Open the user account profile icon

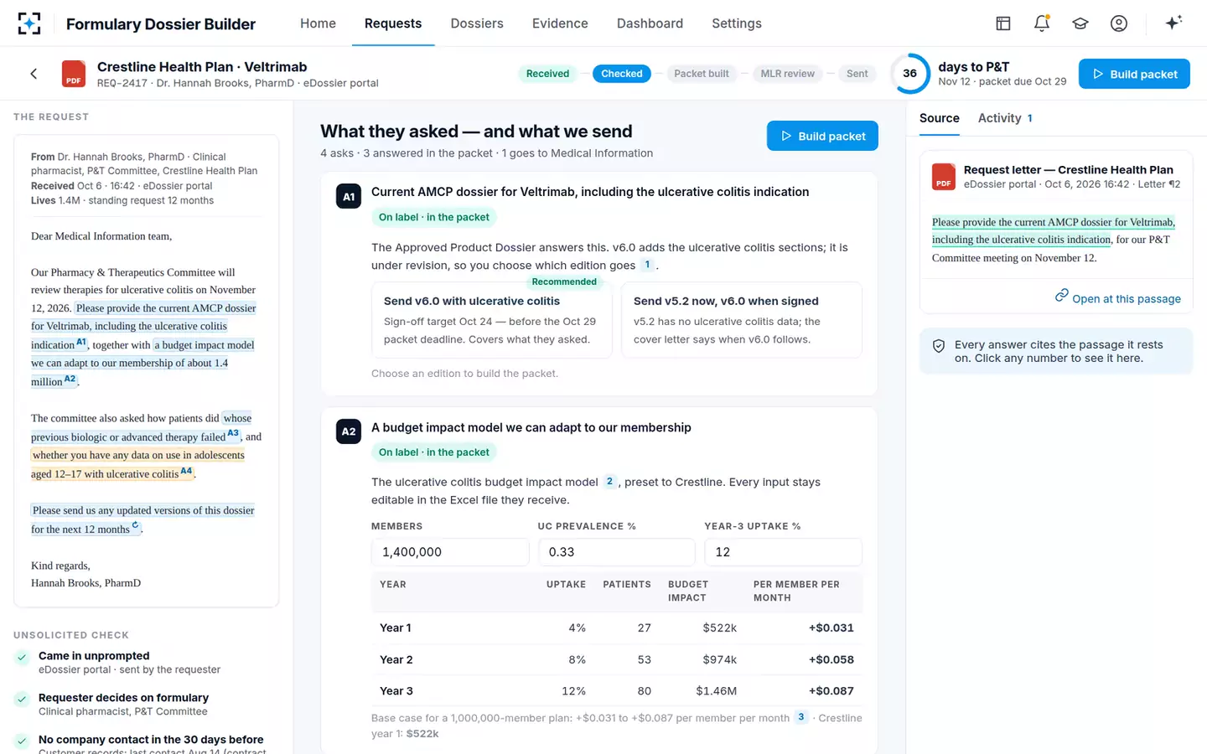click(1119, 23)
